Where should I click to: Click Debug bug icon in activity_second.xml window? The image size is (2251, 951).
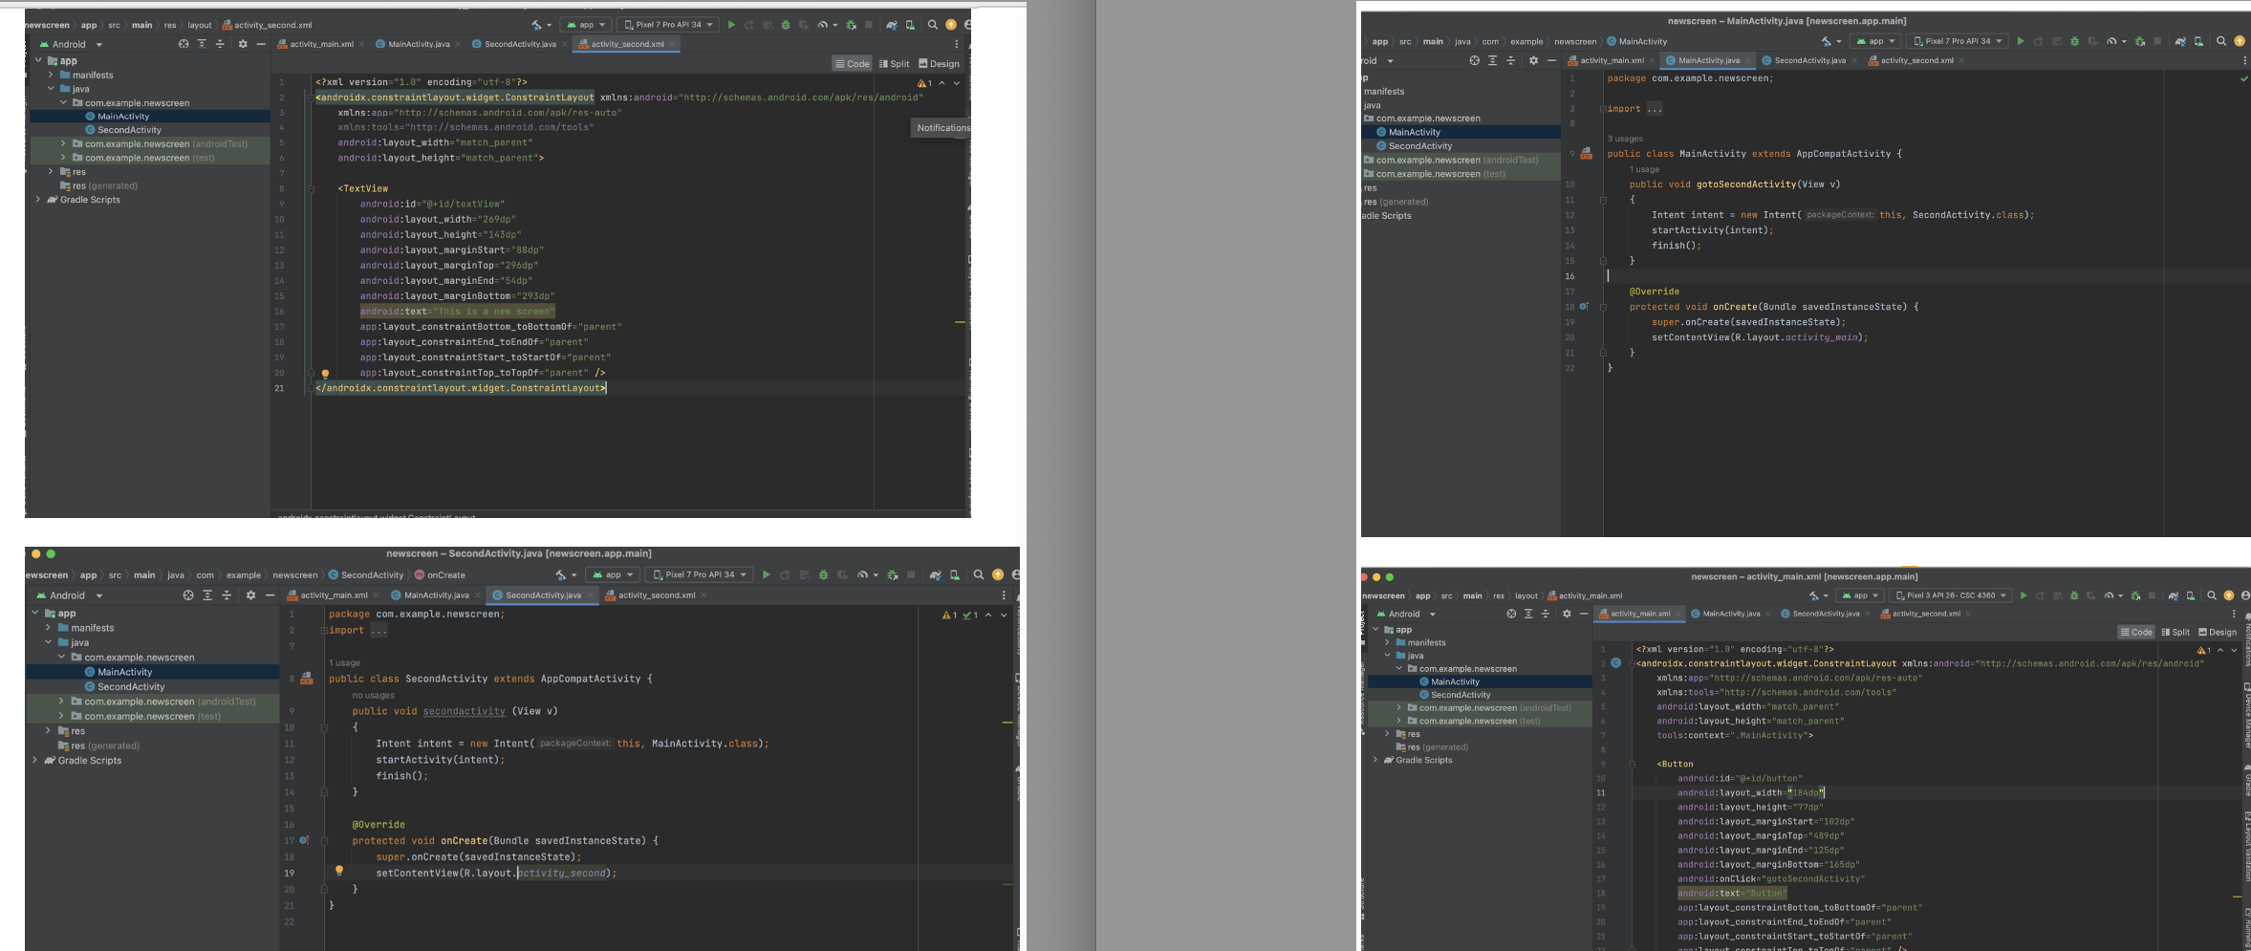[786, 25]
